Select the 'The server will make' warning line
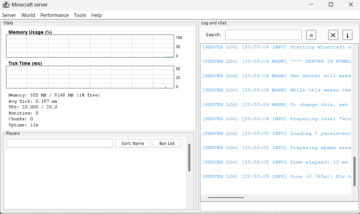This screenshot has width=360, height=214. coord(276,76)
